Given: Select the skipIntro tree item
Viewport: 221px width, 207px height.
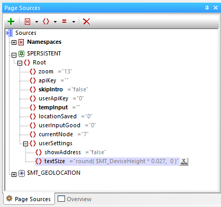Looking at the screenshot, I should [51, 89].
